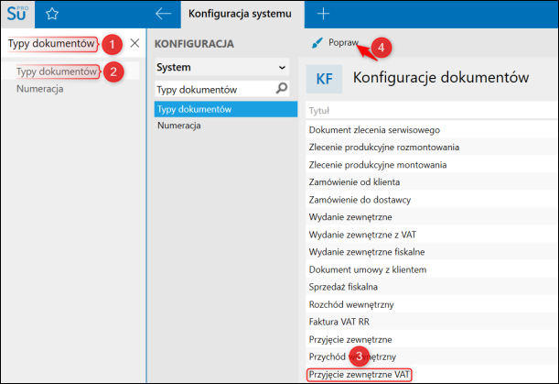Screen dimensions: 559x384
Task: Switch to the Konfiguracja systemu tab
Action: 242,14
